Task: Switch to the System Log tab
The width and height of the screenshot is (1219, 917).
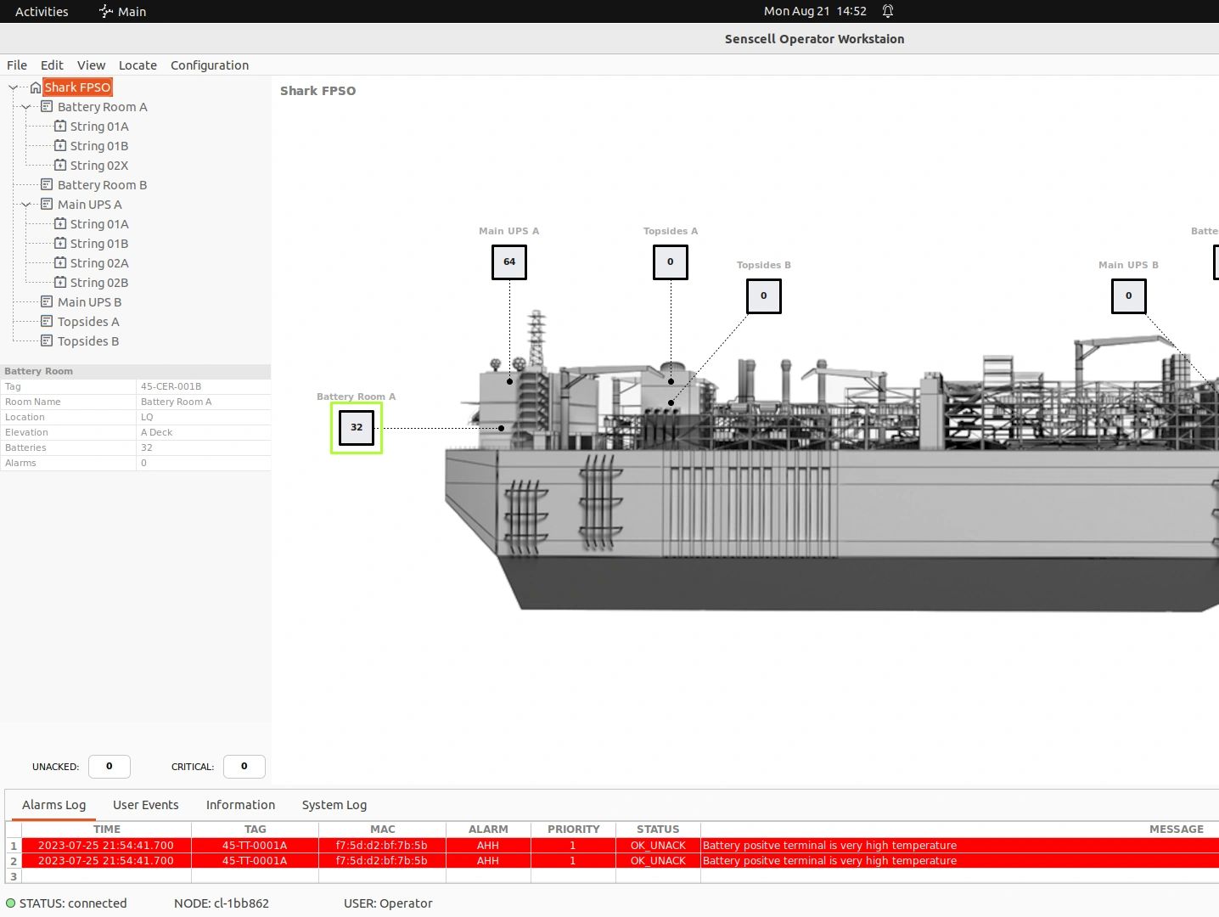Action: click(x=334, y=805)
